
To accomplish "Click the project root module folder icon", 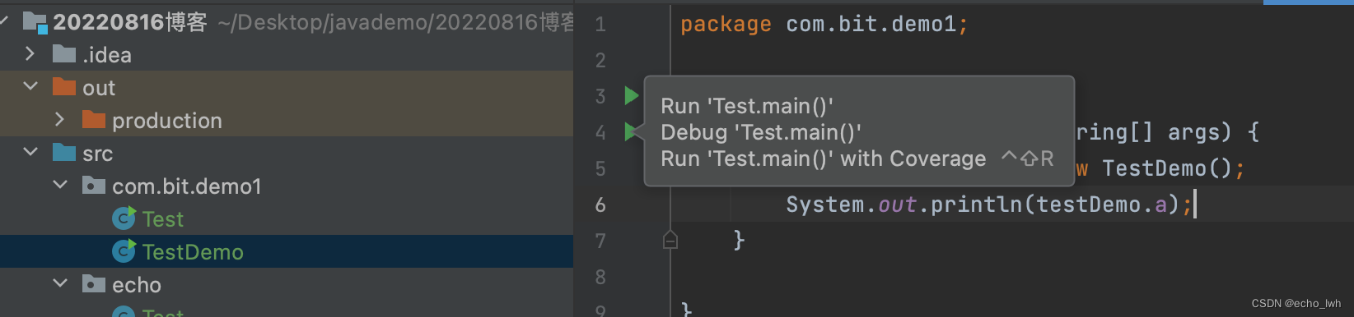I will (x=35, y=22).
